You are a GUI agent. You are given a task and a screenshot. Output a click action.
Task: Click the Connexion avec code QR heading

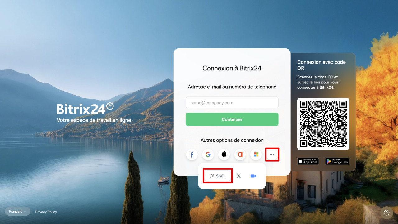[x=322, y=65]
